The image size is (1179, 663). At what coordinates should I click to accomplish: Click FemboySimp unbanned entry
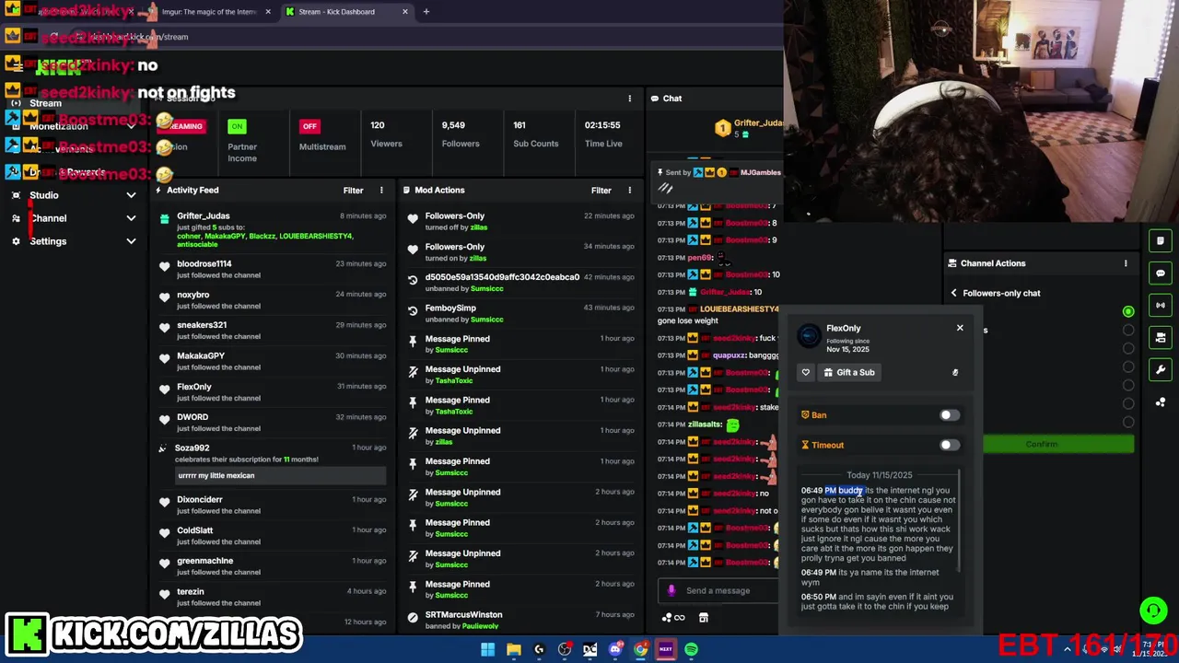[520, 313]
